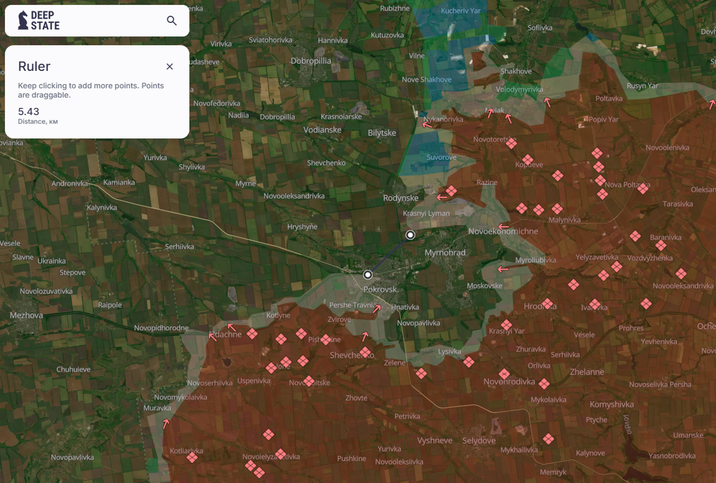Click the 5.43 distance value
Screen dimensions: 716x483
pos(29,112)
